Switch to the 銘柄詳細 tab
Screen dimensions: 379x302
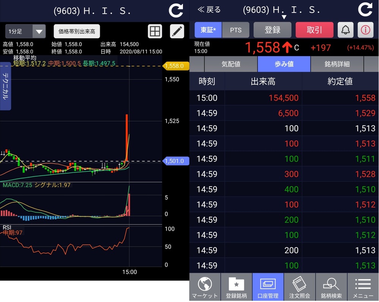click(337, 64)
